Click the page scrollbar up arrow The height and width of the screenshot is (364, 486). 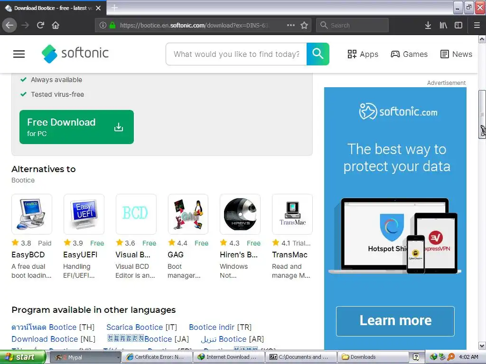[x=482, y=39]
